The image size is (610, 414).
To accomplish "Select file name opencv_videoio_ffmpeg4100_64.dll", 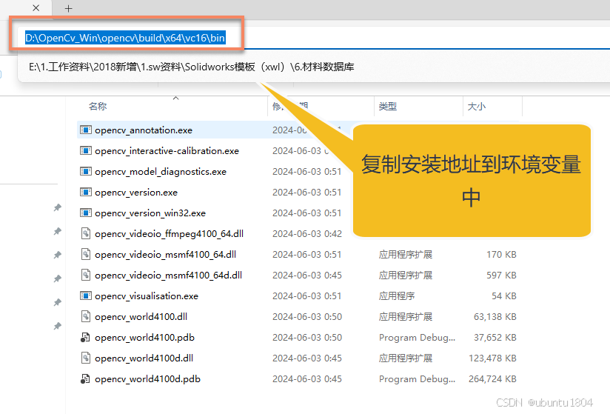I will [170, 234].
